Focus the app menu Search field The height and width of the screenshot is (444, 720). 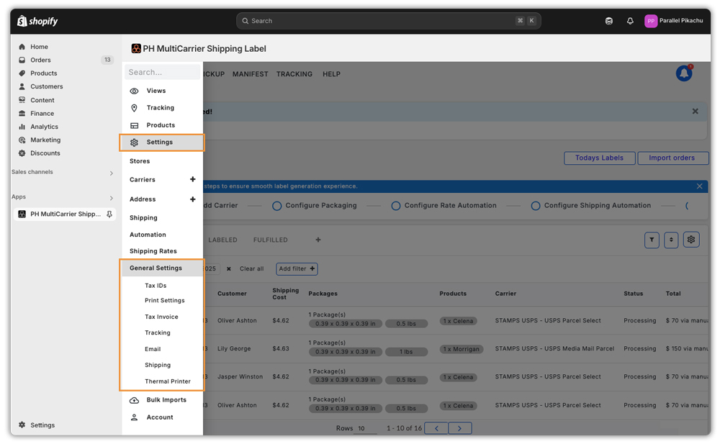click(162, 72)
